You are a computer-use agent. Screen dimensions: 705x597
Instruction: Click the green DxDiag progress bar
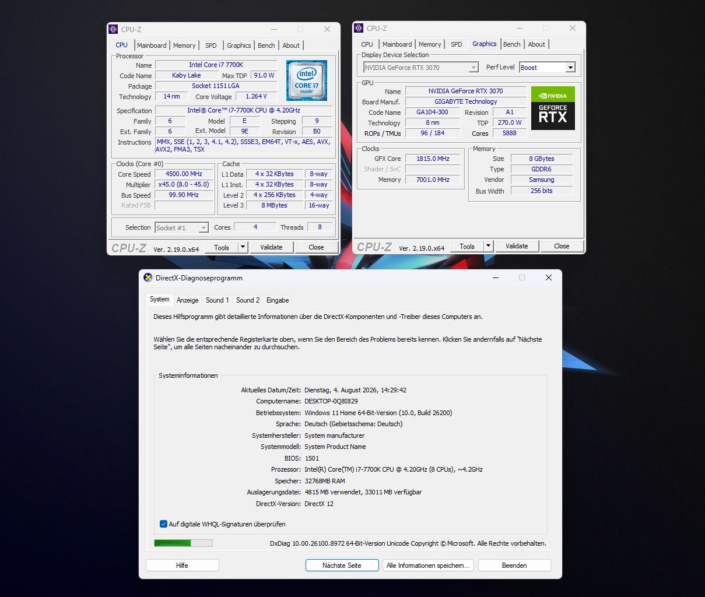click(x=183, y=543)
